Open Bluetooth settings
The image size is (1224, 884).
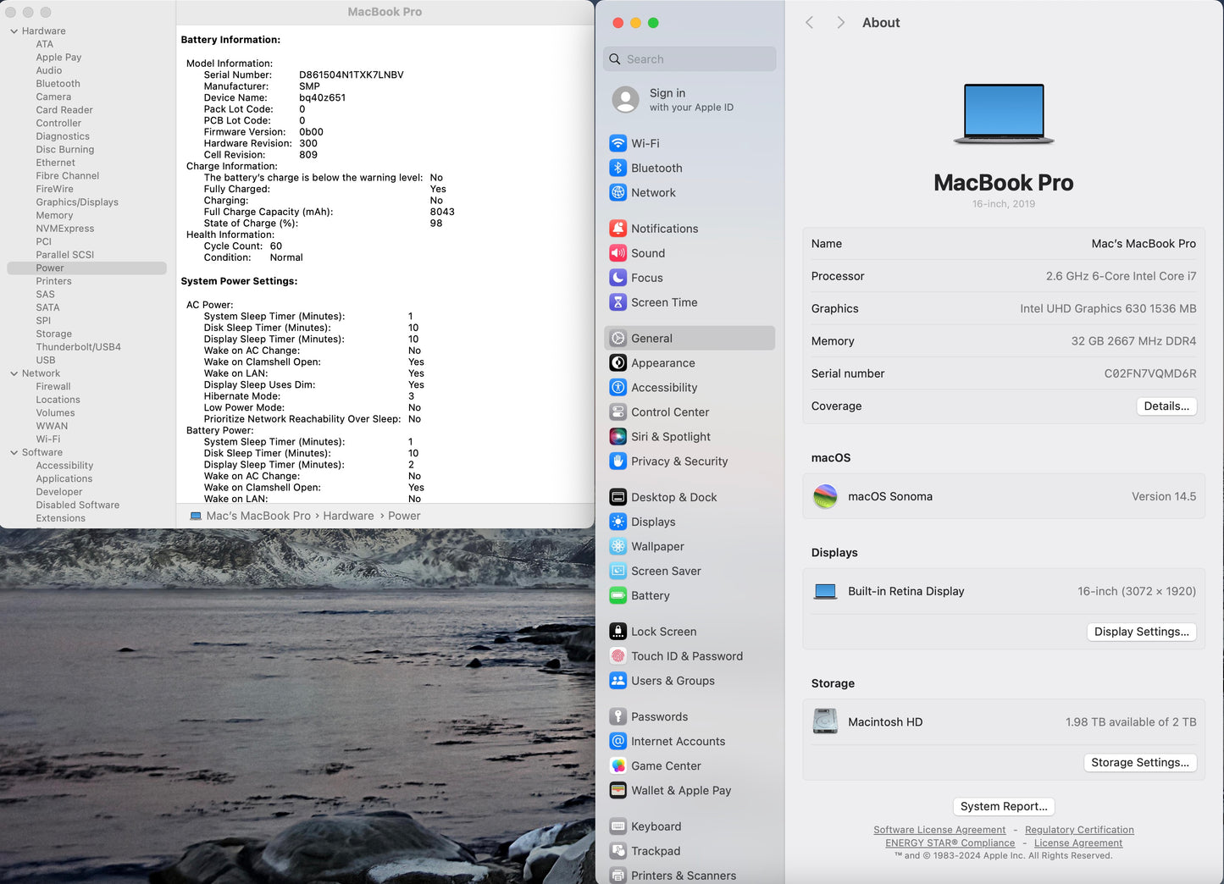pyautogui.click(x=656, y=168)
